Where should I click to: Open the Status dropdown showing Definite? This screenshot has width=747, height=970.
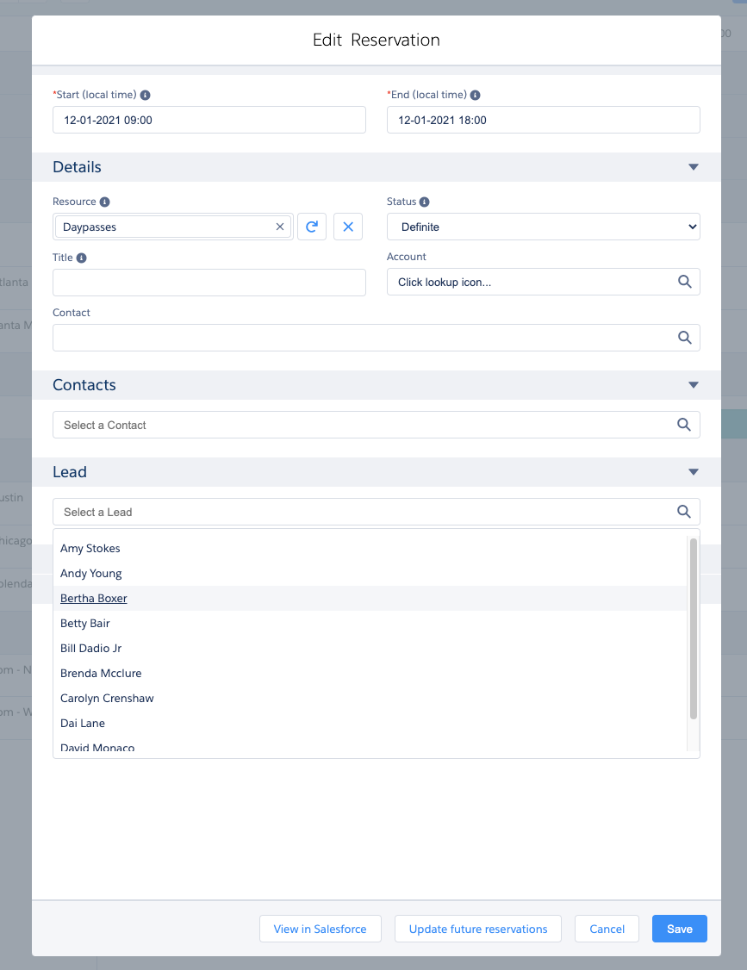[x=543, y=227]
